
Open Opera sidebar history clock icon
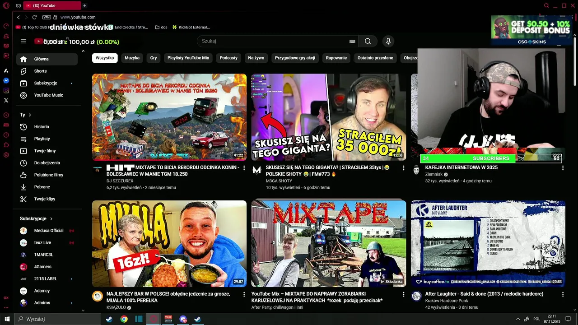click(x=6, y=135)
